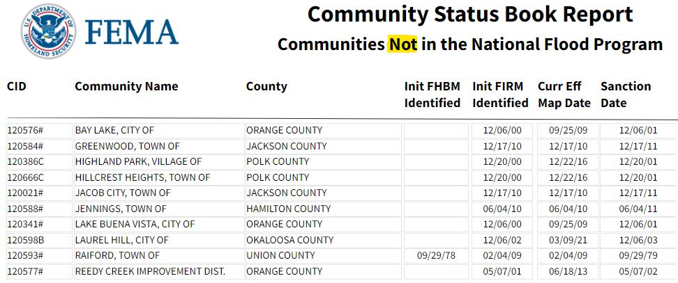Viewport: 678px width, 283px height.
Task: Click HIGHLAND PARK, VILLAGE OF community name
Action: [x=138, y=161]
